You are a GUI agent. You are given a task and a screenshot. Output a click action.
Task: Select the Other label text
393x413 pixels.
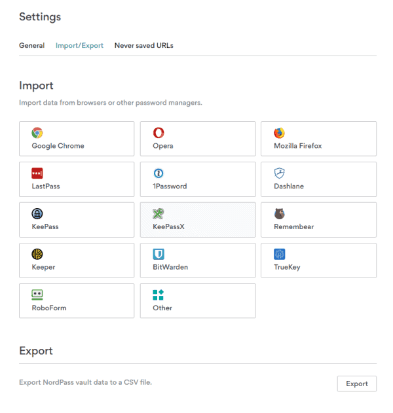(x=162, y=308)
